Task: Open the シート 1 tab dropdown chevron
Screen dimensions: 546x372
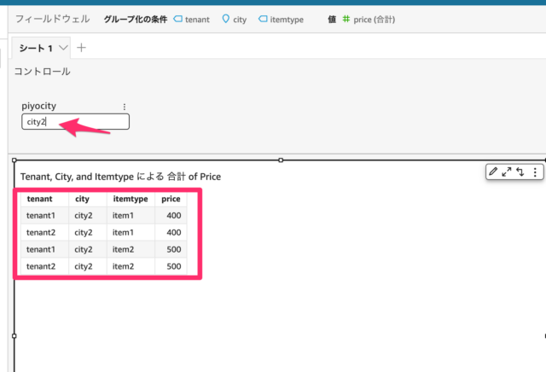Action: [63, 48]
